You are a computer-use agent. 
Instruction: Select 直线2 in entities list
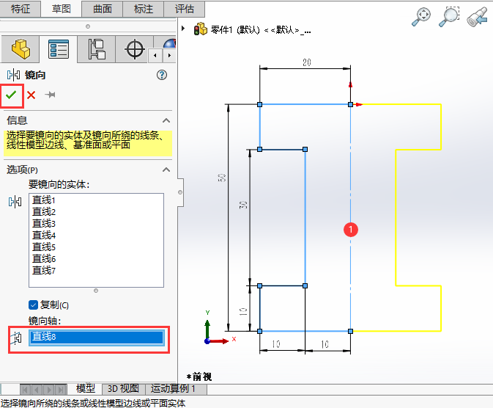coord(44,211)
